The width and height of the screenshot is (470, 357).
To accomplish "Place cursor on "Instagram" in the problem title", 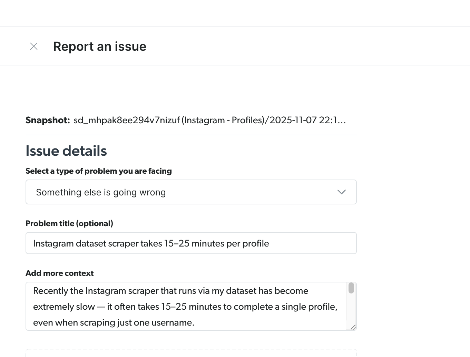I will [x=53, y=243].
